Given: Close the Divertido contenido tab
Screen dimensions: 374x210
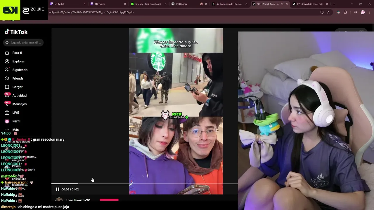Looking at the screenshot, I should pos(327,4).
